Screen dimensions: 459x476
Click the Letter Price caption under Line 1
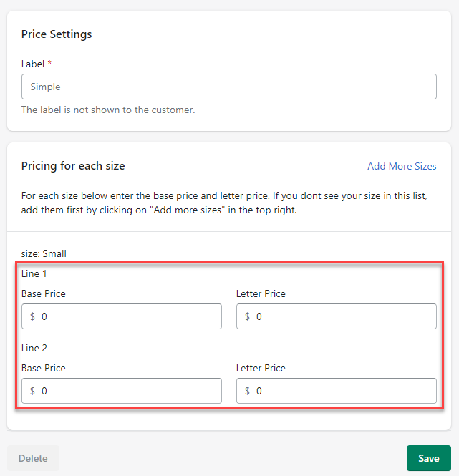pyautogui.click(x=261, y=293)
